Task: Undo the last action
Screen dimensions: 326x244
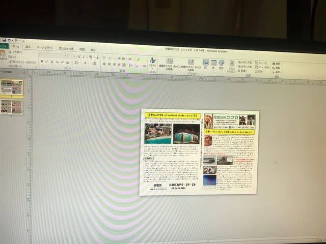Action: click(9, 40)
